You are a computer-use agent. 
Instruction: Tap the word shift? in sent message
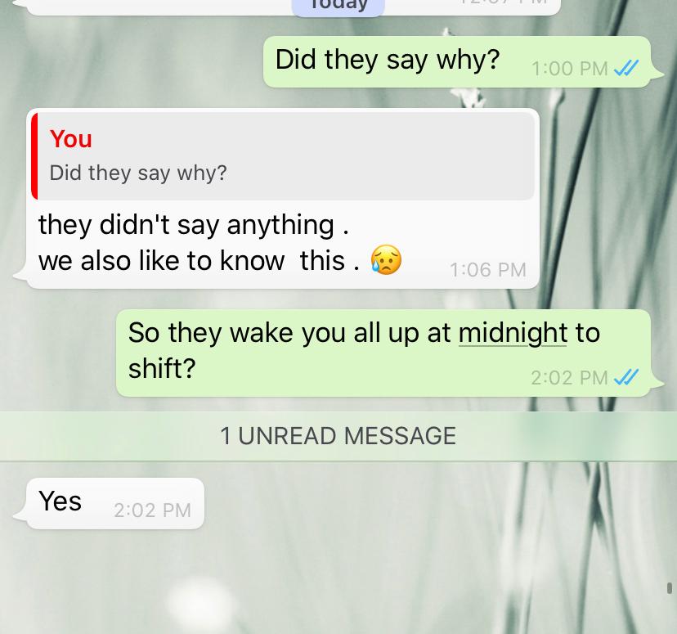pyautogui.click(x=162, y=369)
